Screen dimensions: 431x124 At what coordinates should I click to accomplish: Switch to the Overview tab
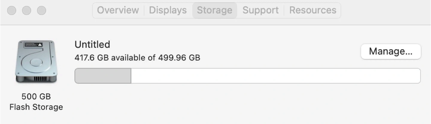[118, 10]
